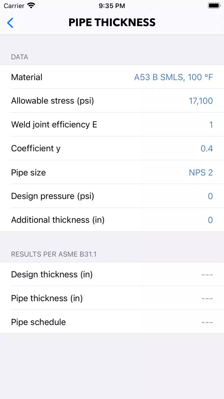Tap the battery indicator icon
The height and width of the screenshot is (399, 224).
point(214,6)
